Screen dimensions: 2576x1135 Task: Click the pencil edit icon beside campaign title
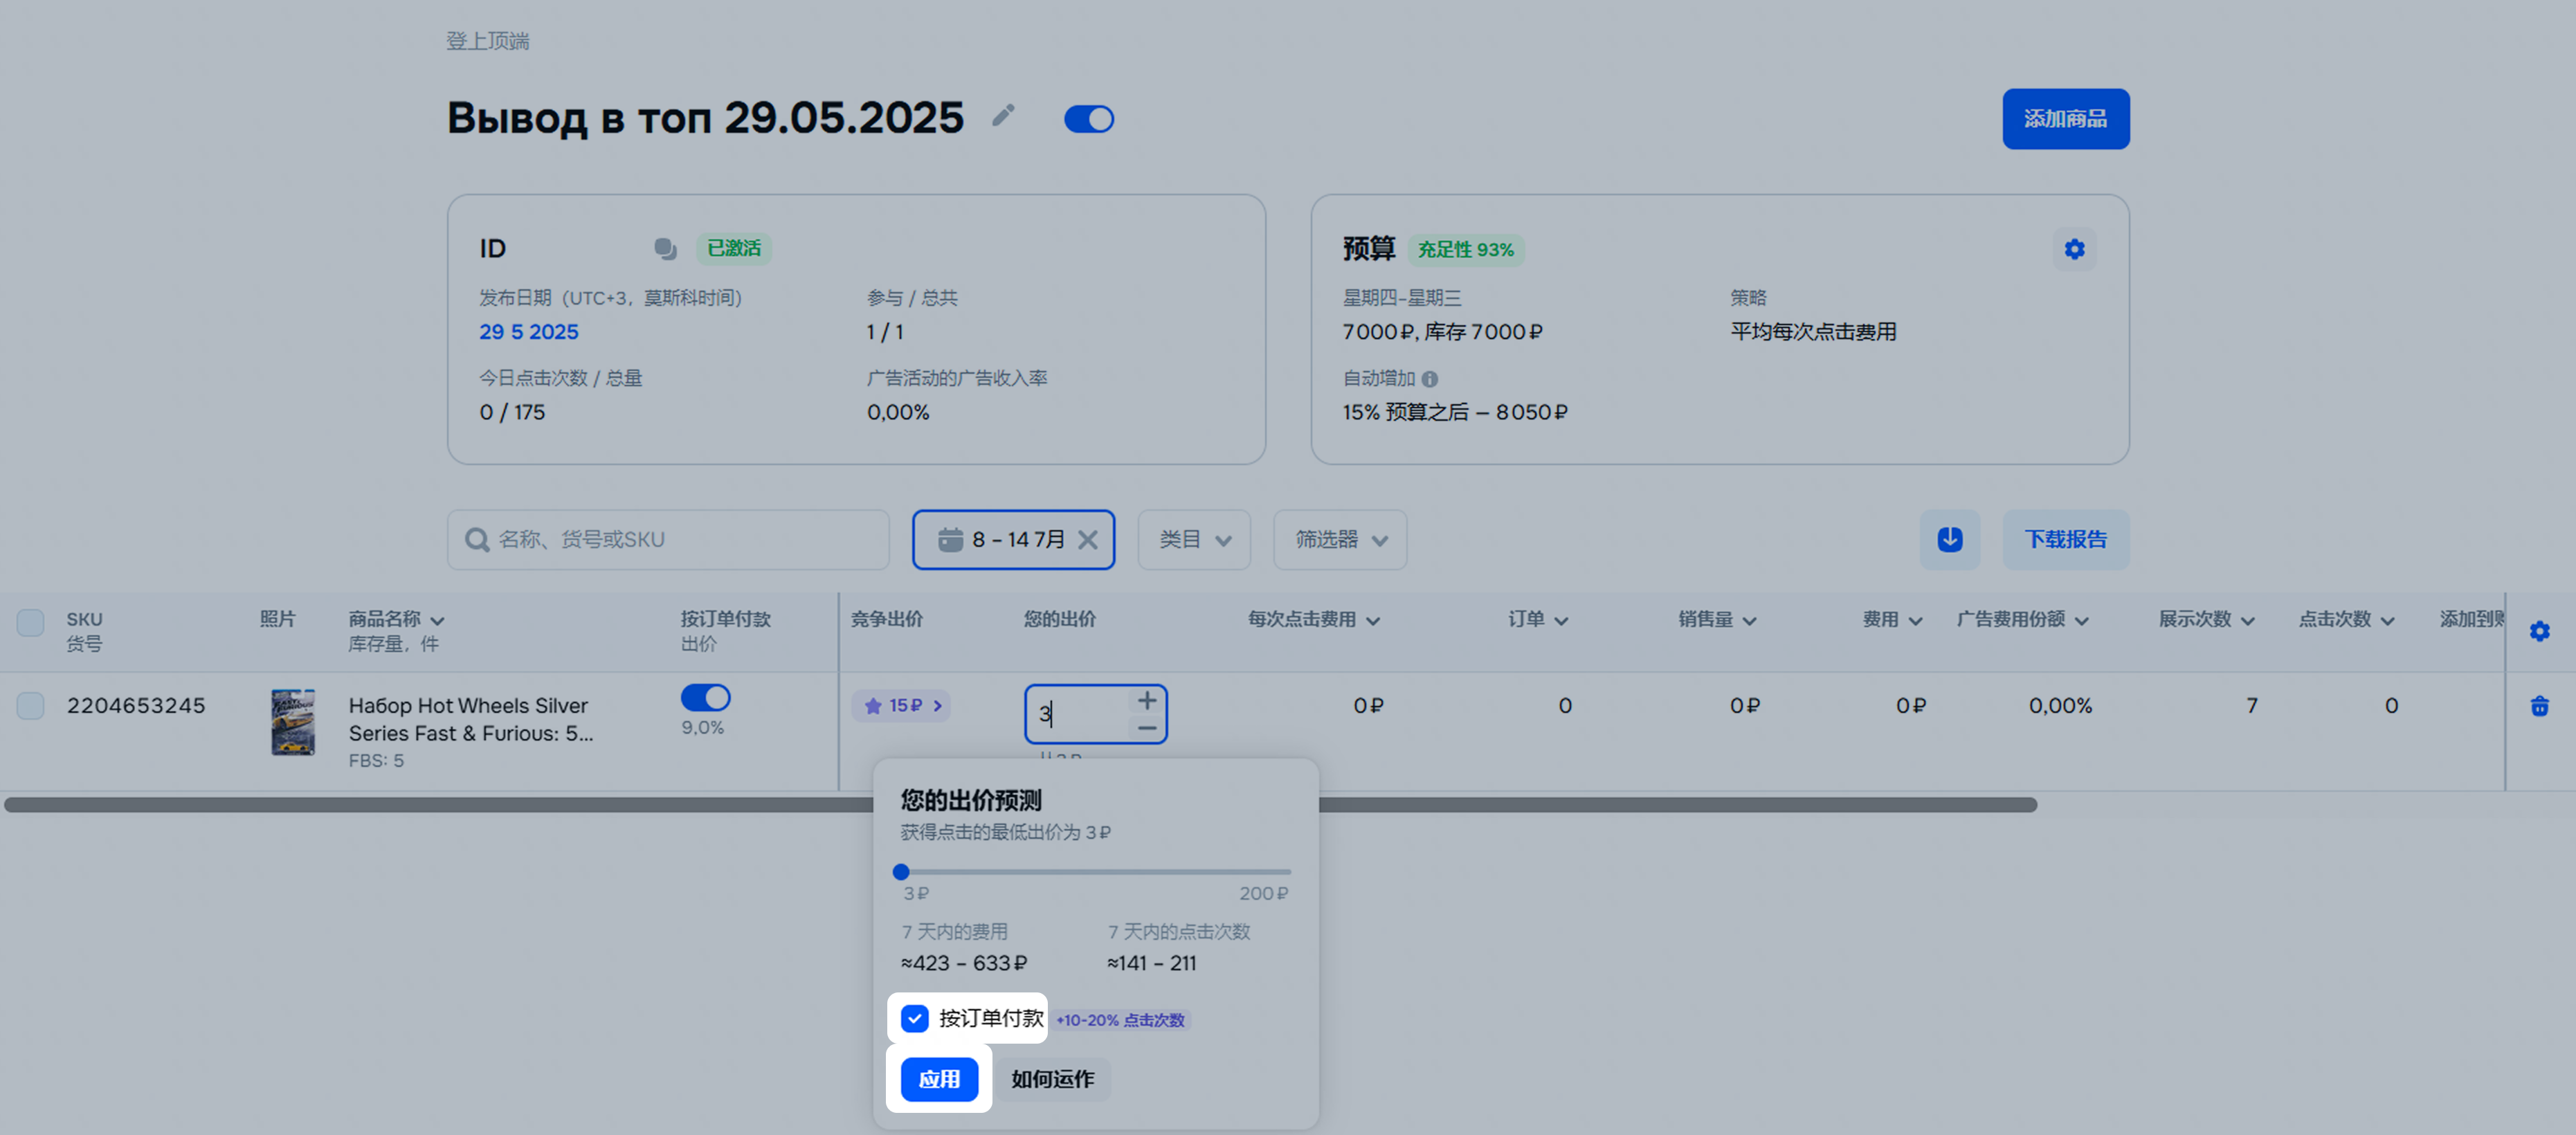(x=1003, y=116)
